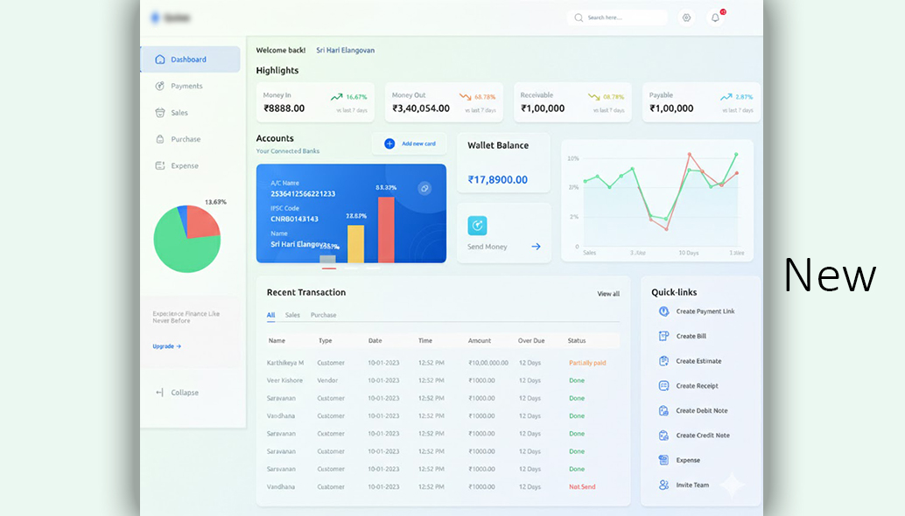This screenshot has width=905, height=516.
Task: Click the settings gear icon near search
Action: click(x=686, y=17)
